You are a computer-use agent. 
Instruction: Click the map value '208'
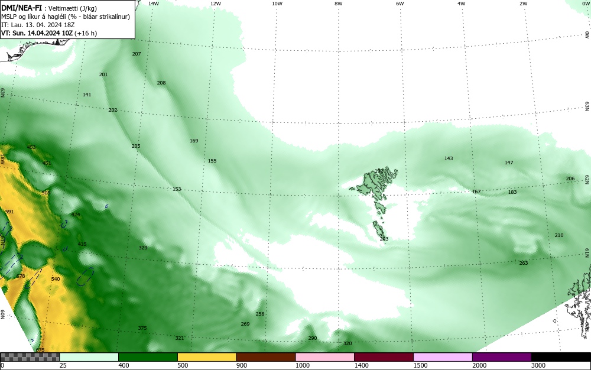click(x=161, y=83)
